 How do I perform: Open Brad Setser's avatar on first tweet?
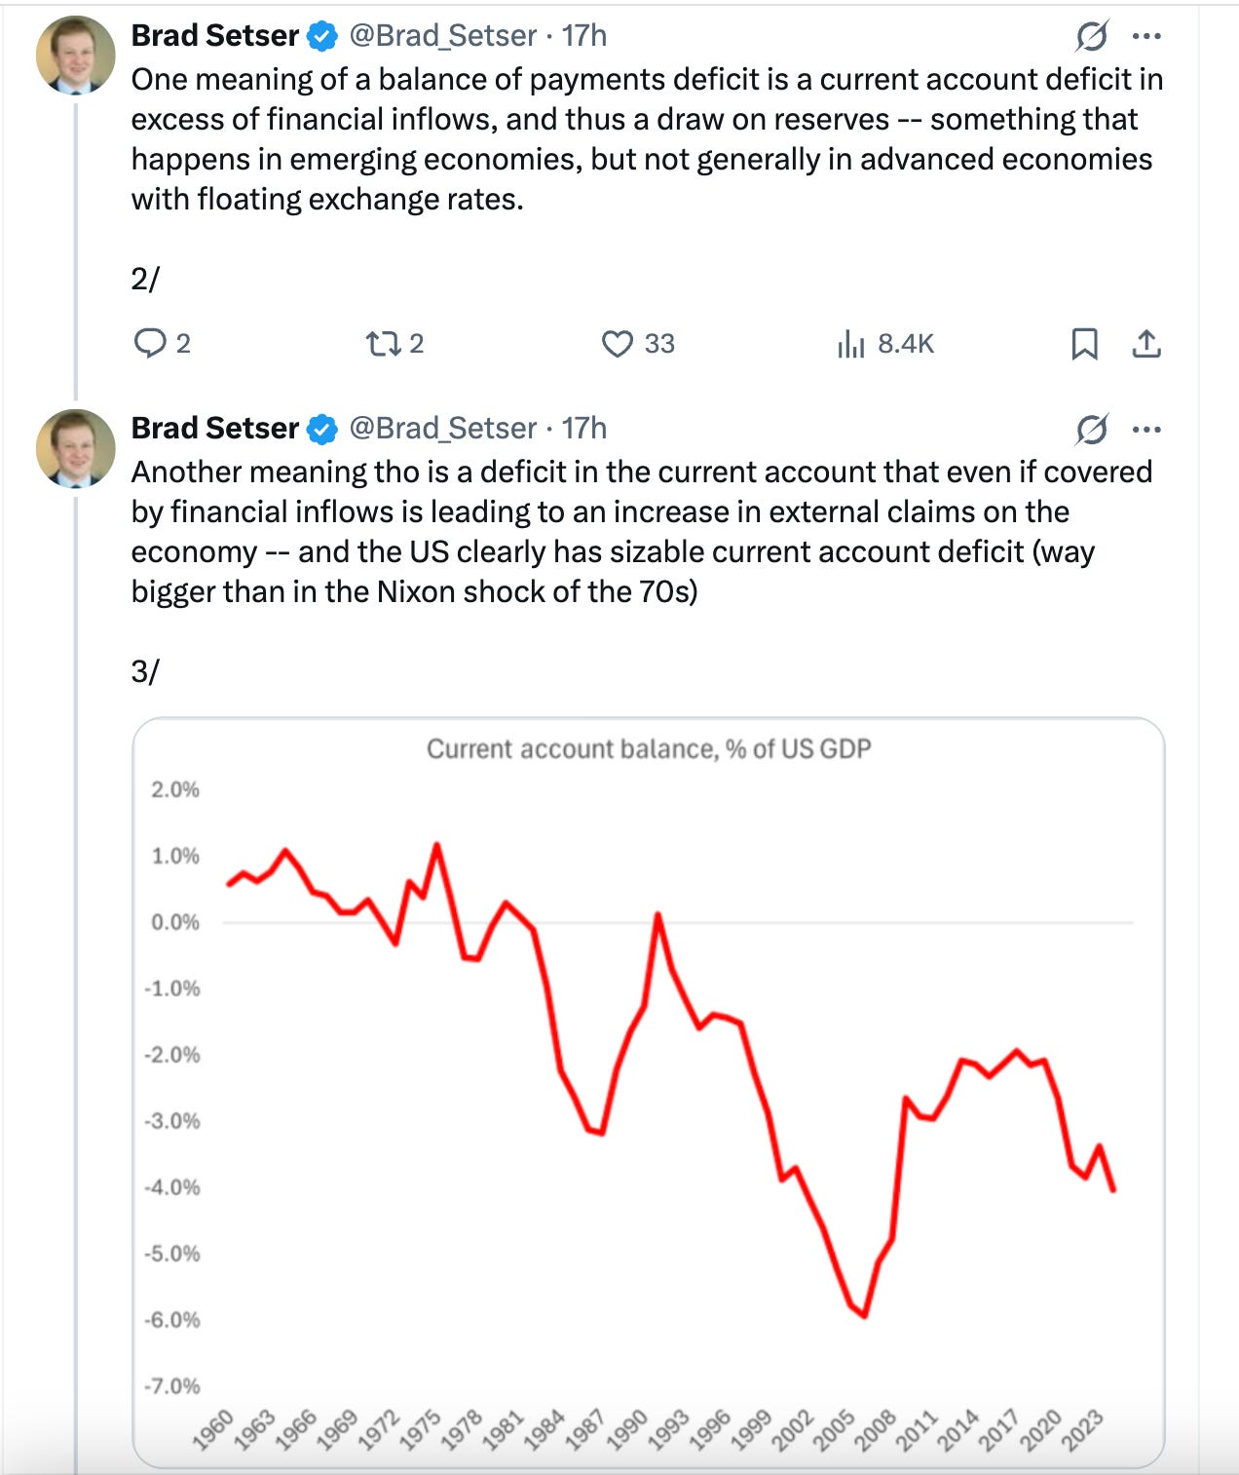click(76, 56)
